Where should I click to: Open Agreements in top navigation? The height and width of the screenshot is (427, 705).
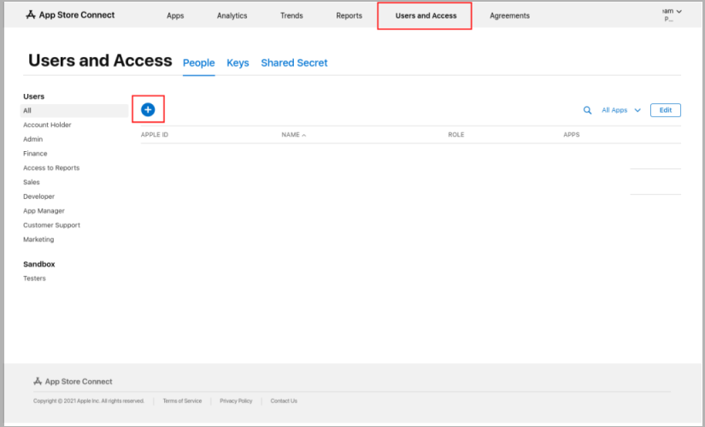pyautogui.click(x=509, y=15)
